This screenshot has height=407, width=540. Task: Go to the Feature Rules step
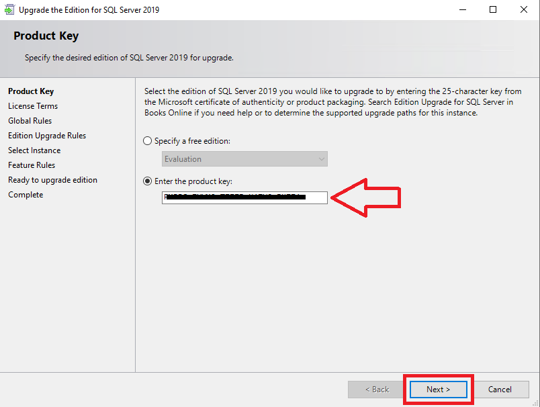click(x=32, y=165)
